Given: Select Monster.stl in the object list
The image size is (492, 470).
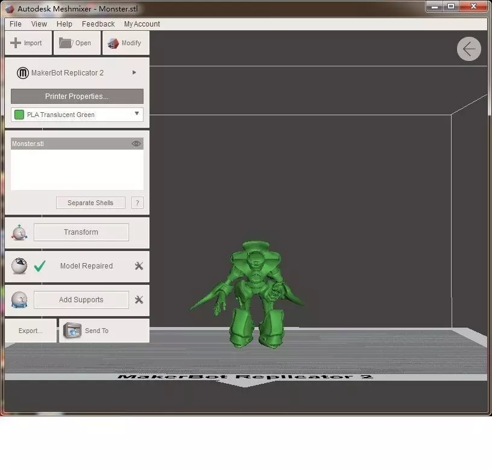Looking at the screenshot, I should 77,144.
